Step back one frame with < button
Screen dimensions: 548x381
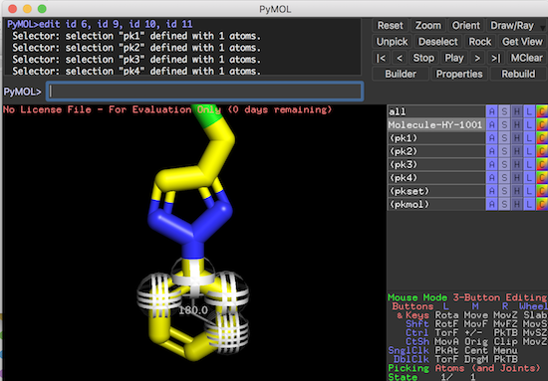(400, 58)
